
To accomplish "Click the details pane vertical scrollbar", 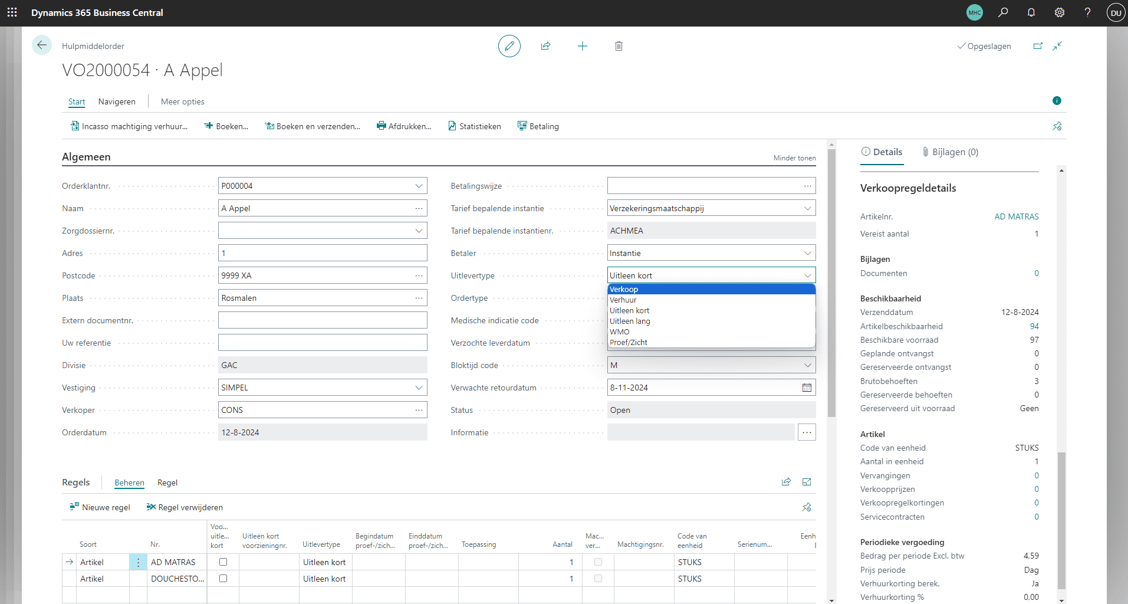I will (x=1061, y=521).
